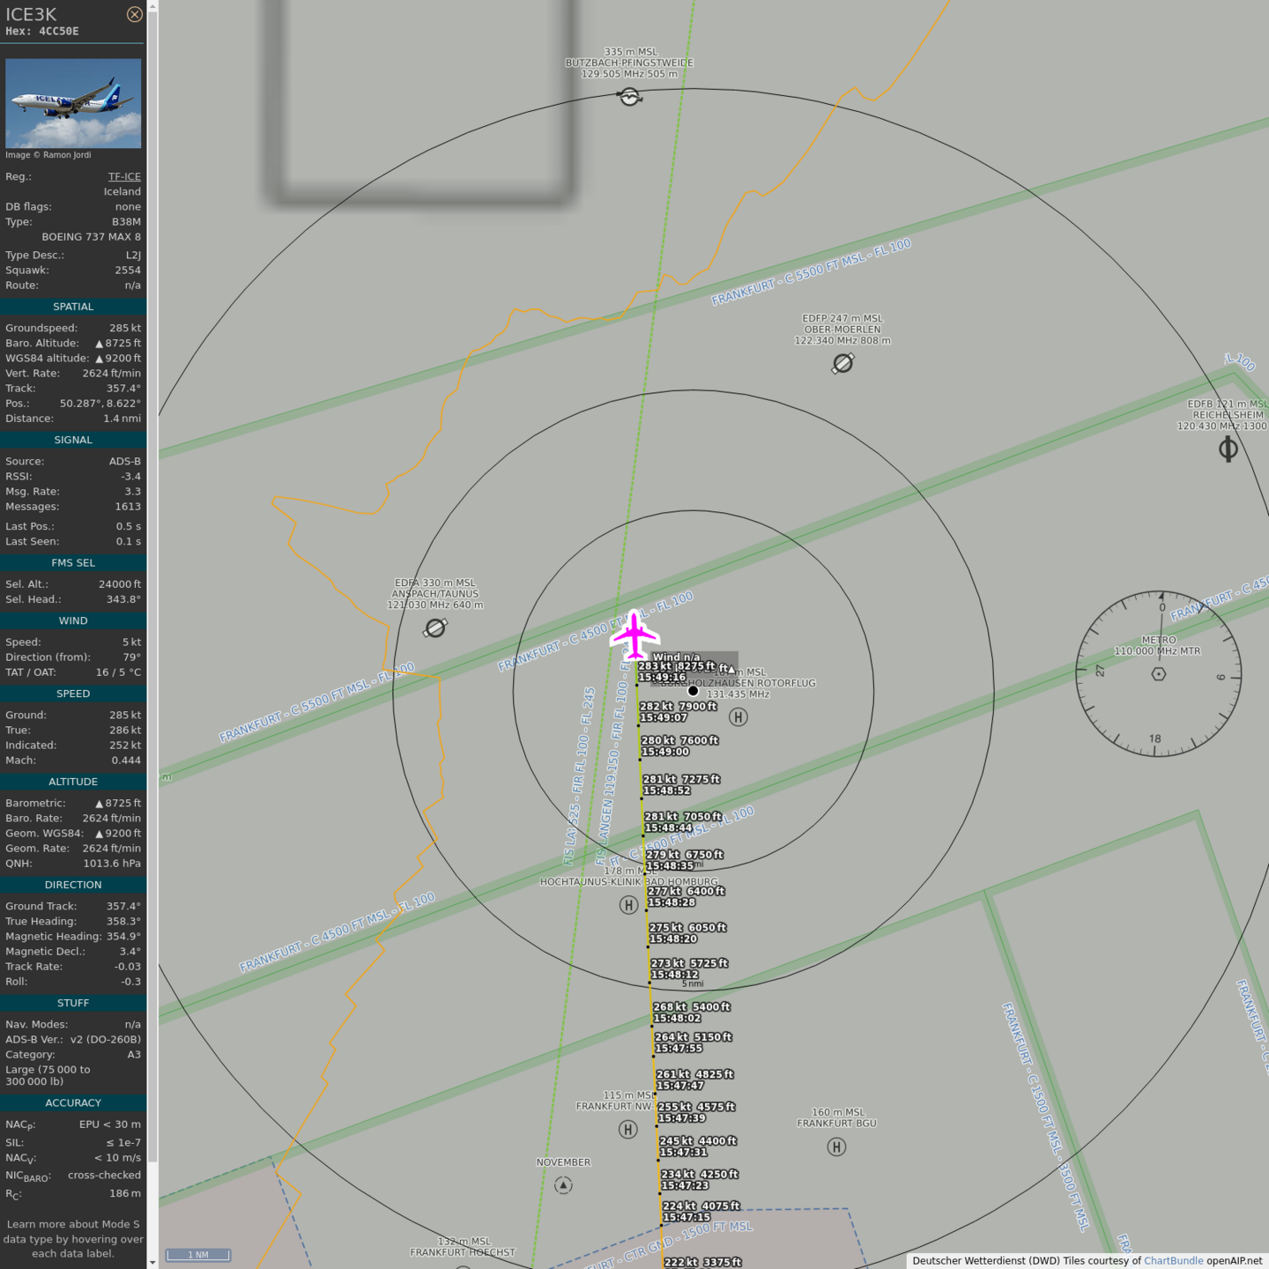
Task: Click the Hochtaunus-Klinik heliport H icon
Action: pos(628,905)
